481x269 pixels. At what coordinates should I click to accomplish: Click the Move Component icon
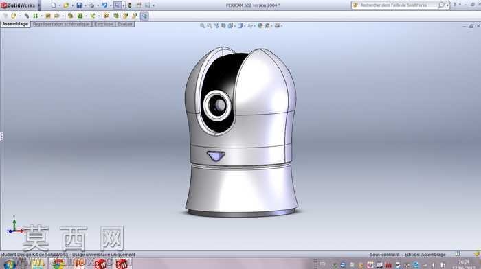point(57,16)
